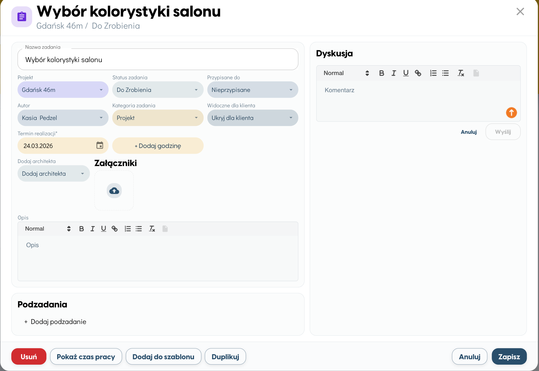The height and width of the screenshot is (371, 539).
Task: Toggle italic in the Opis toolbar
Action: pos(92,229)
